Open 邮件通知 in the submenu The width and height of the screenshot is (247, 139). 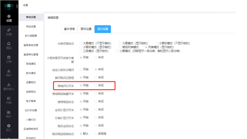(31, 73)
